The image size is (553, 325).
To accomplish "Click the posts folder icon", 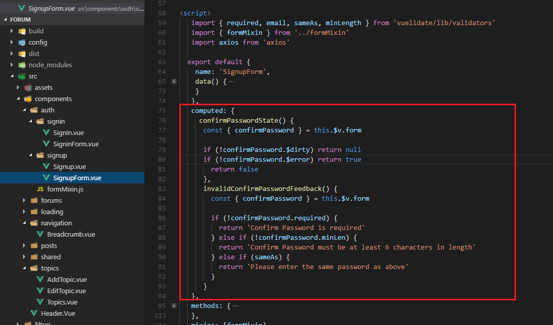I will point(34,245).
